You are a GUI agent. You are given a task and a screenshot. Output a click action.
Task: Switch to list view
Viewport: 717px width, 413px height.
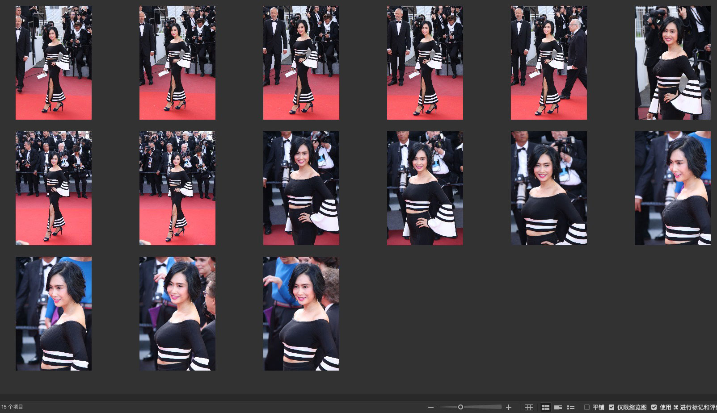(571, 407)
